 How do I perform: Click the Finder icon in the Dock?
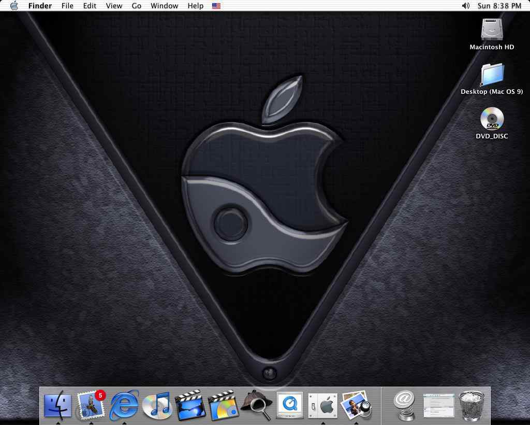(x=58, y=405)
